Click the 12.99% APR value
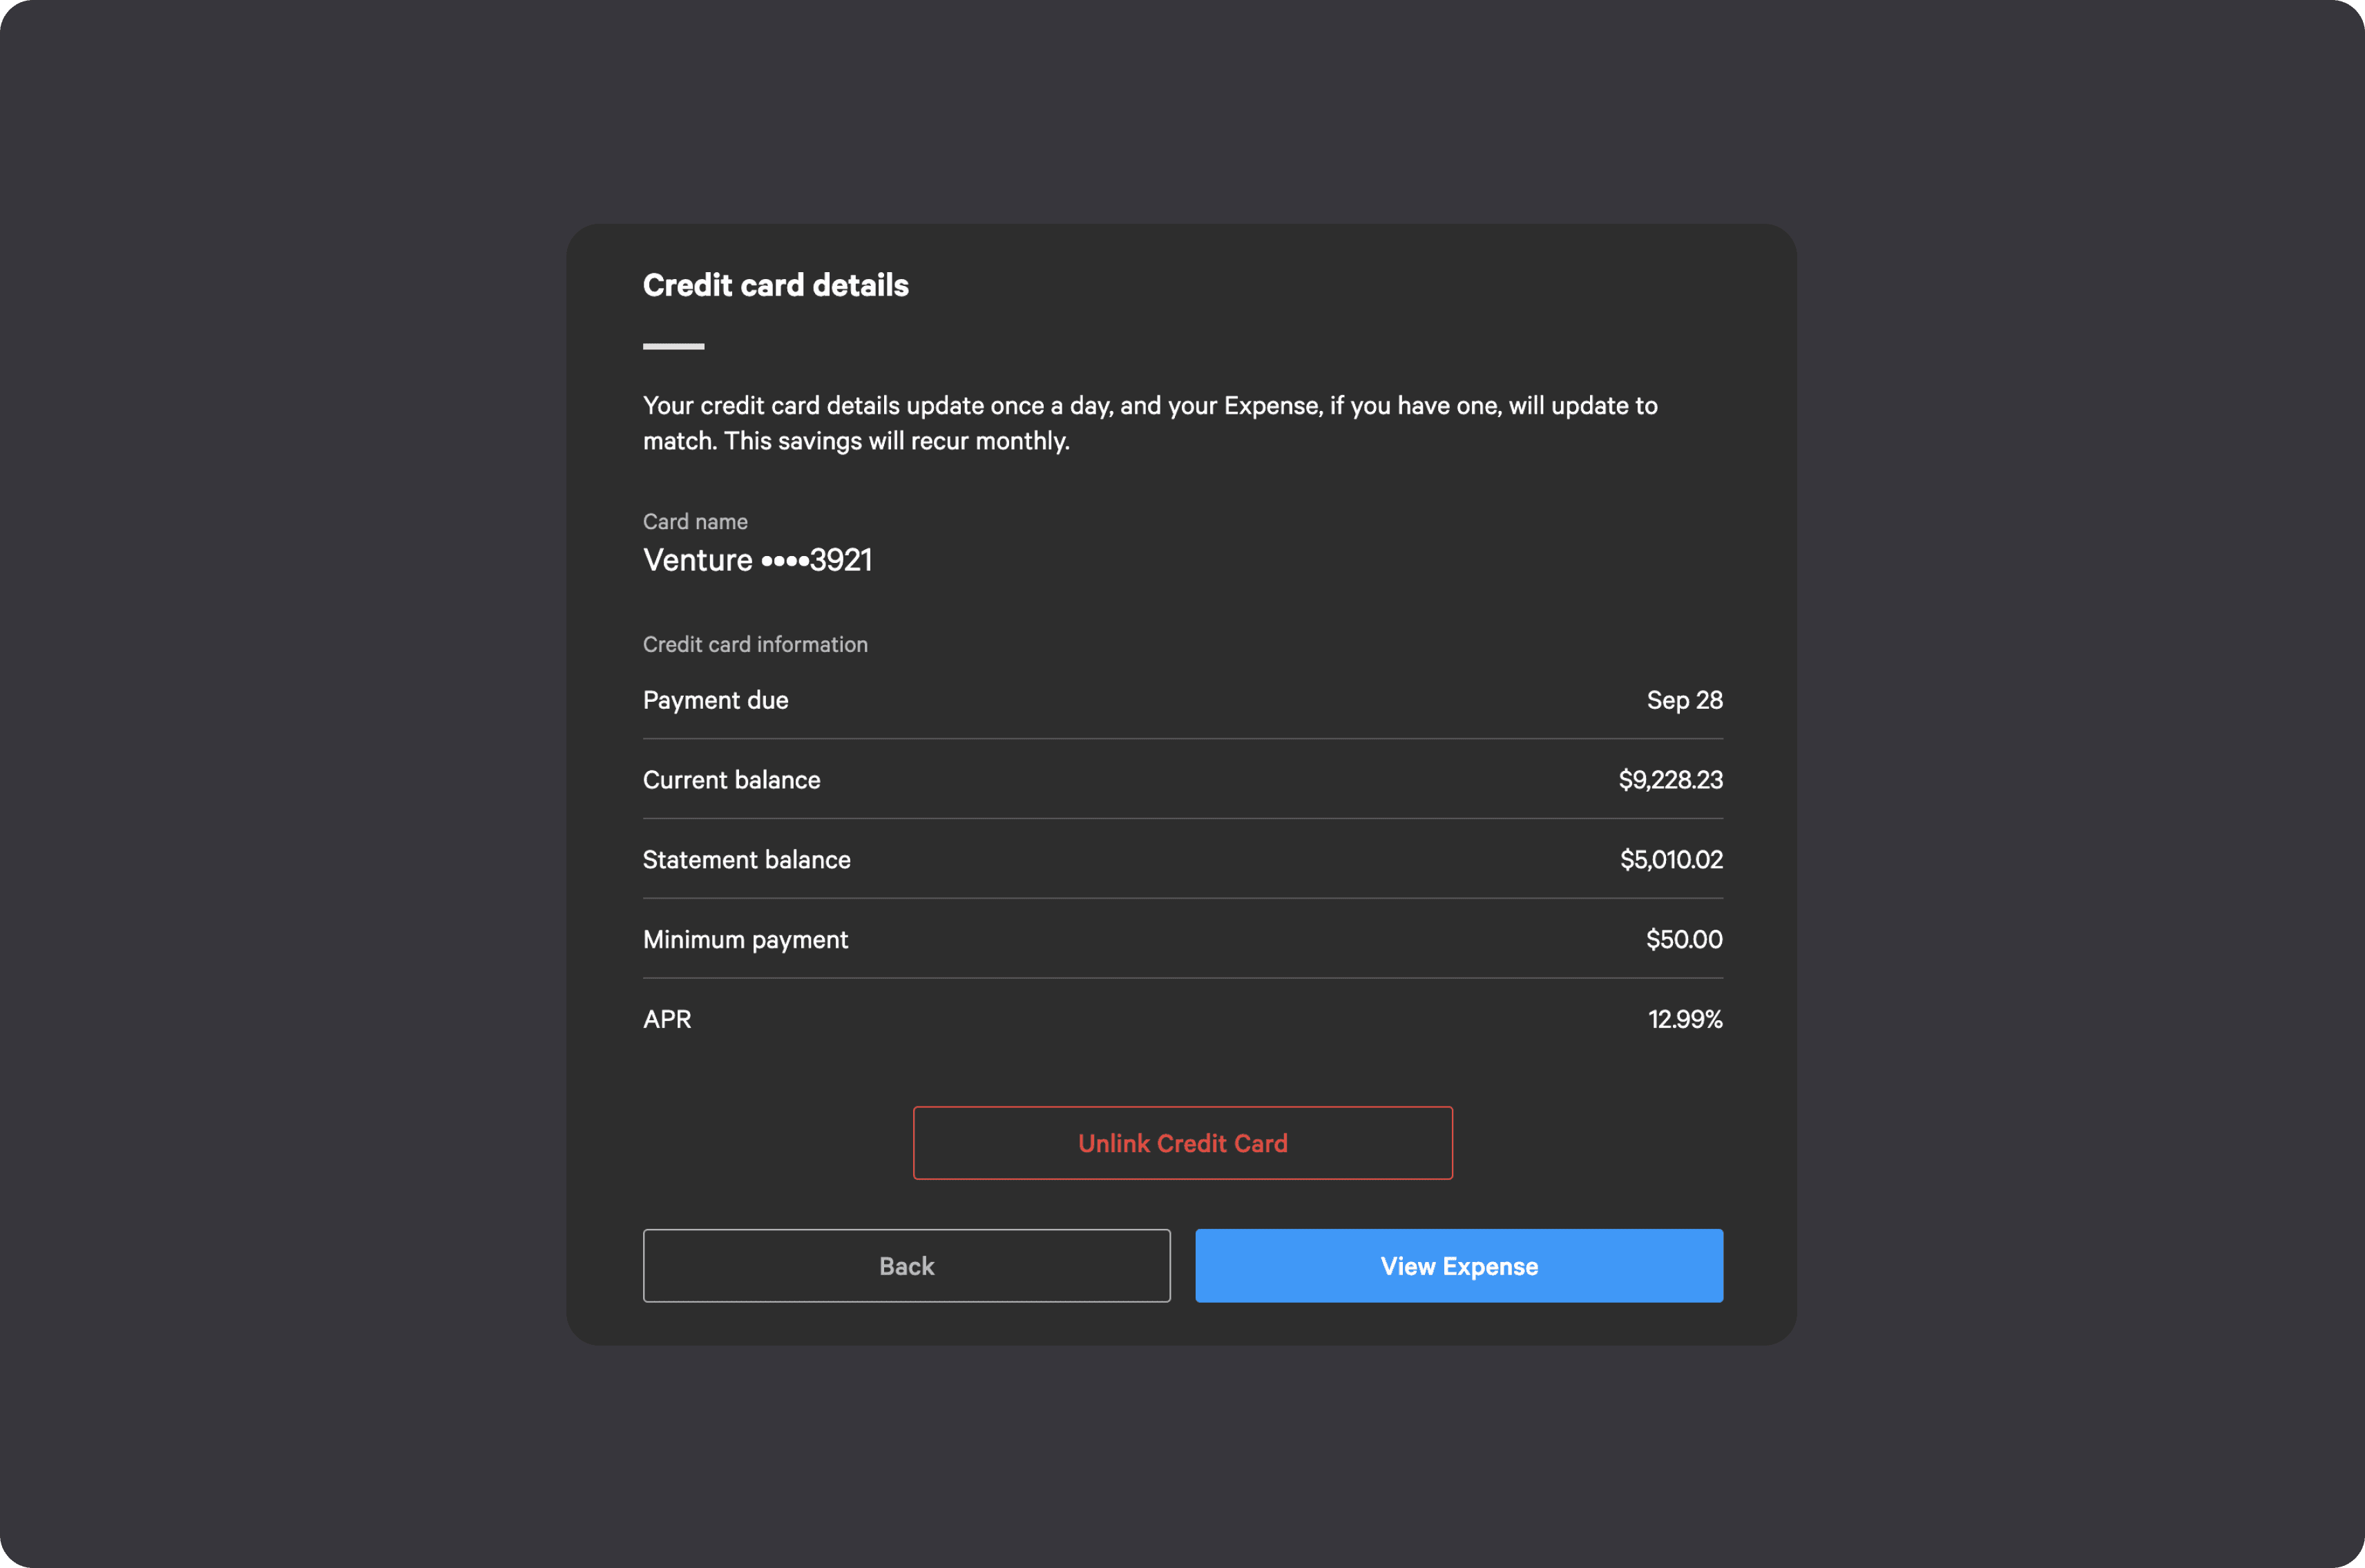Screen dimensions: 2365x1568 1685,1019
